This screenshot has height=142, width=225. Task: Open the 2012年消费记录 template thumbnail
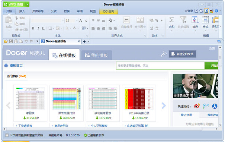139,99
